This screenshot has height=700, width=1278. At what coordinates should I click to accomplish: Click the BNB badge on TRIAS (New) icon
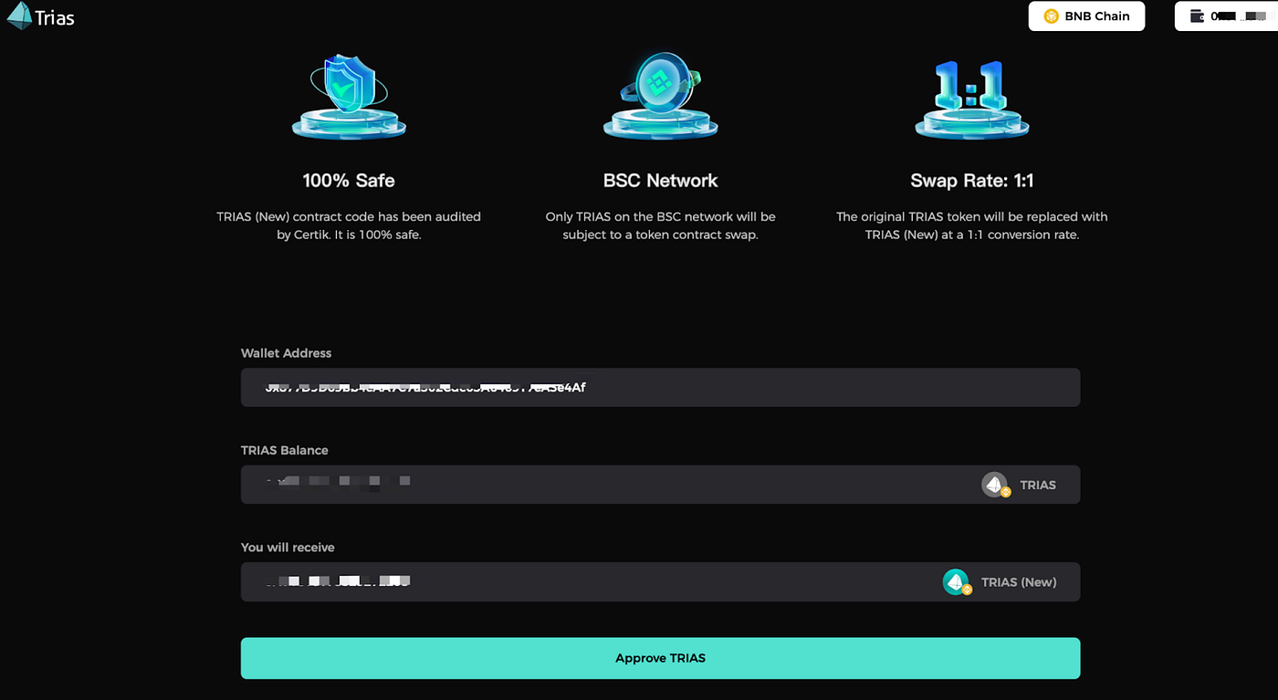[x=966, y=590]
